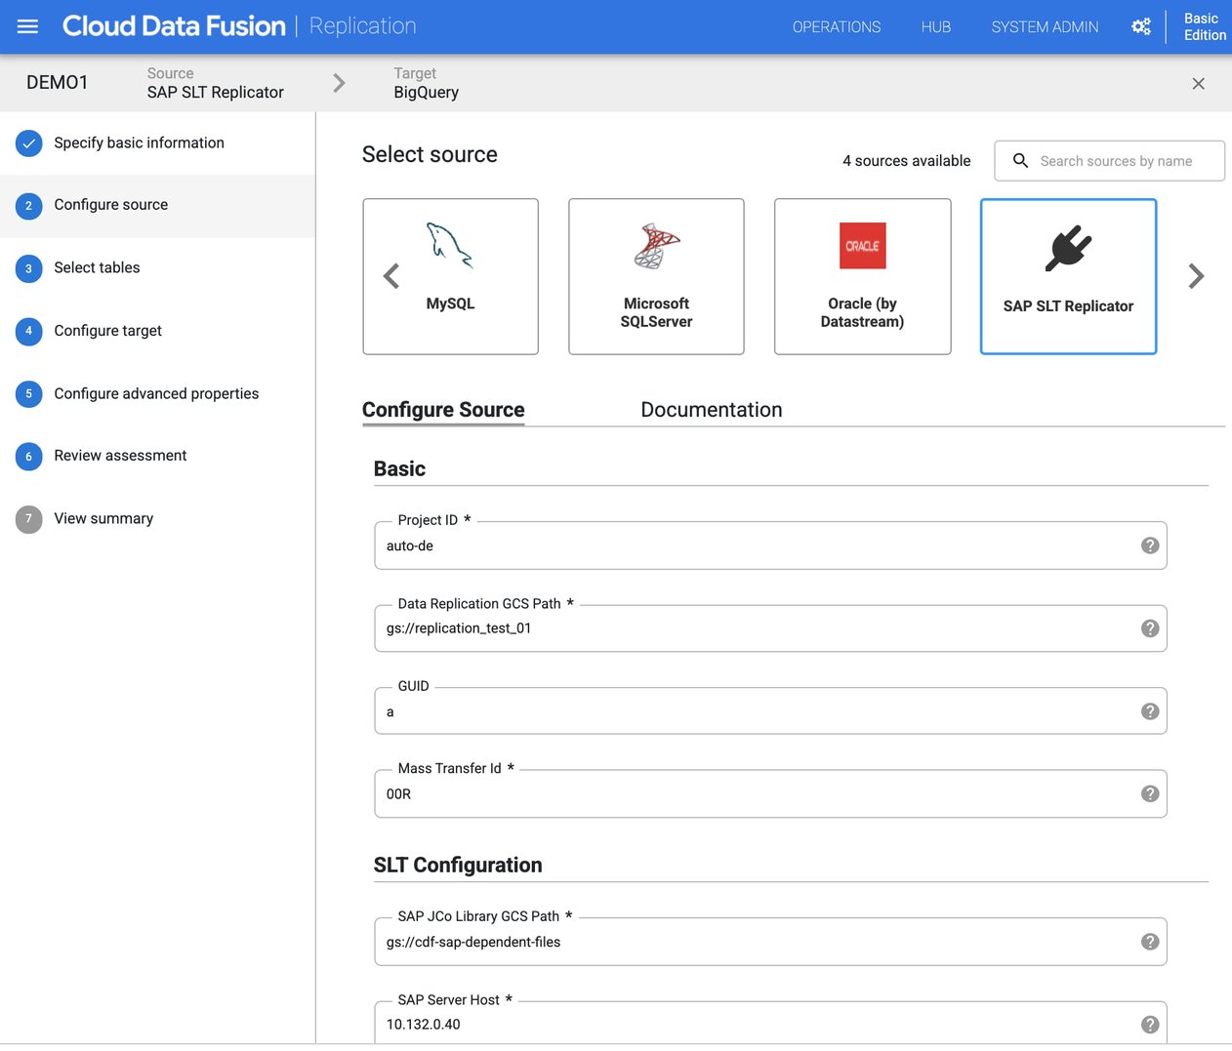The image size is (1232, 1051).
Task: Click the previous sources chevron arrow
Action: pos(390,276)
